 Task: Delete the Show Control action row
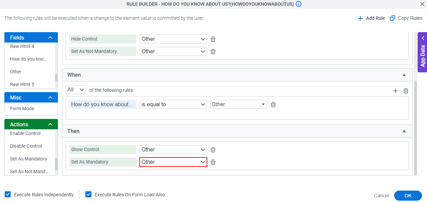pyautogui.click(x=213, y=150)
